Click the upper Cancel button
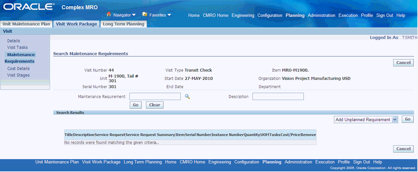418x172 pixels. 403,63
